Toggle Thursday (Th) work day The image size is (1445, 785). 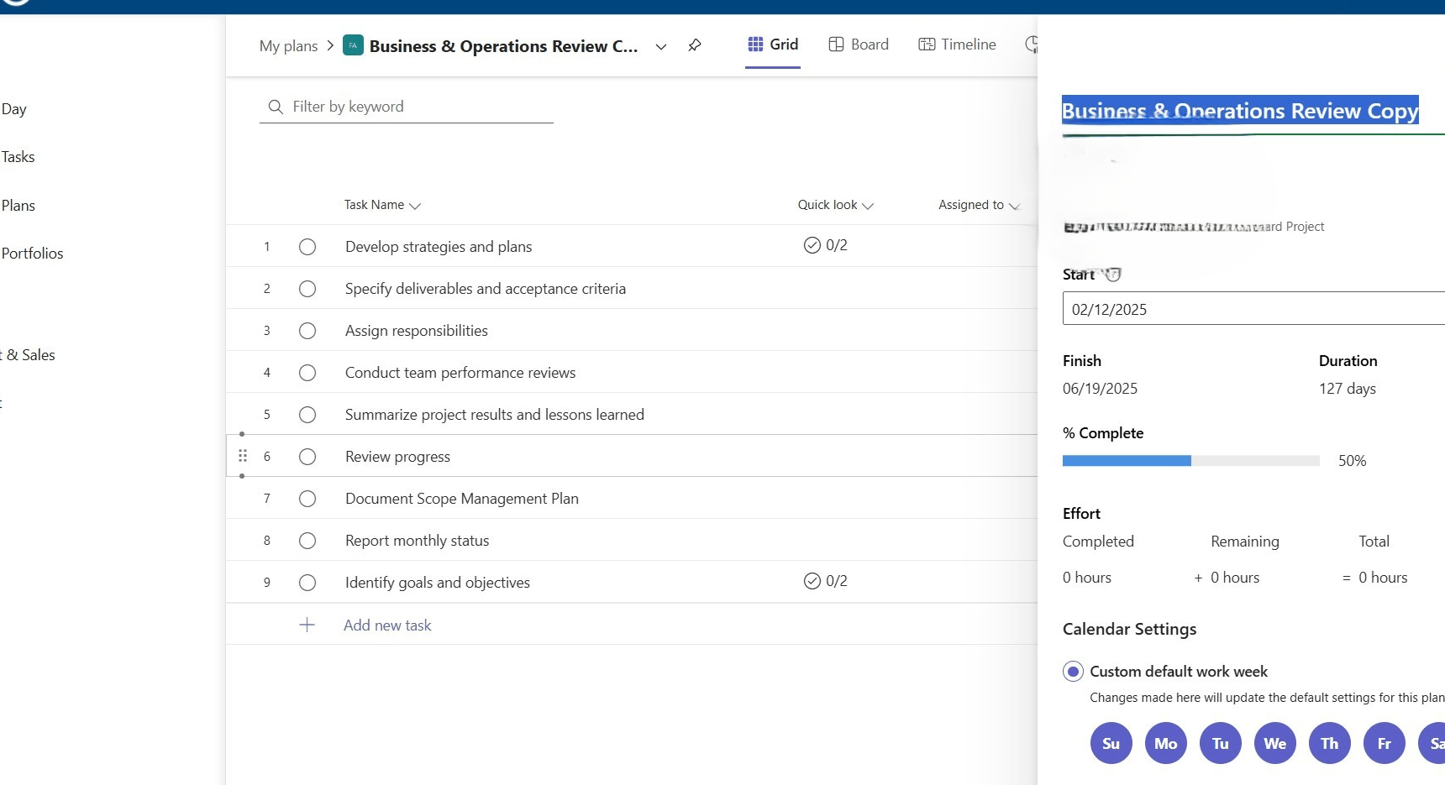(x=1329, y=743)
